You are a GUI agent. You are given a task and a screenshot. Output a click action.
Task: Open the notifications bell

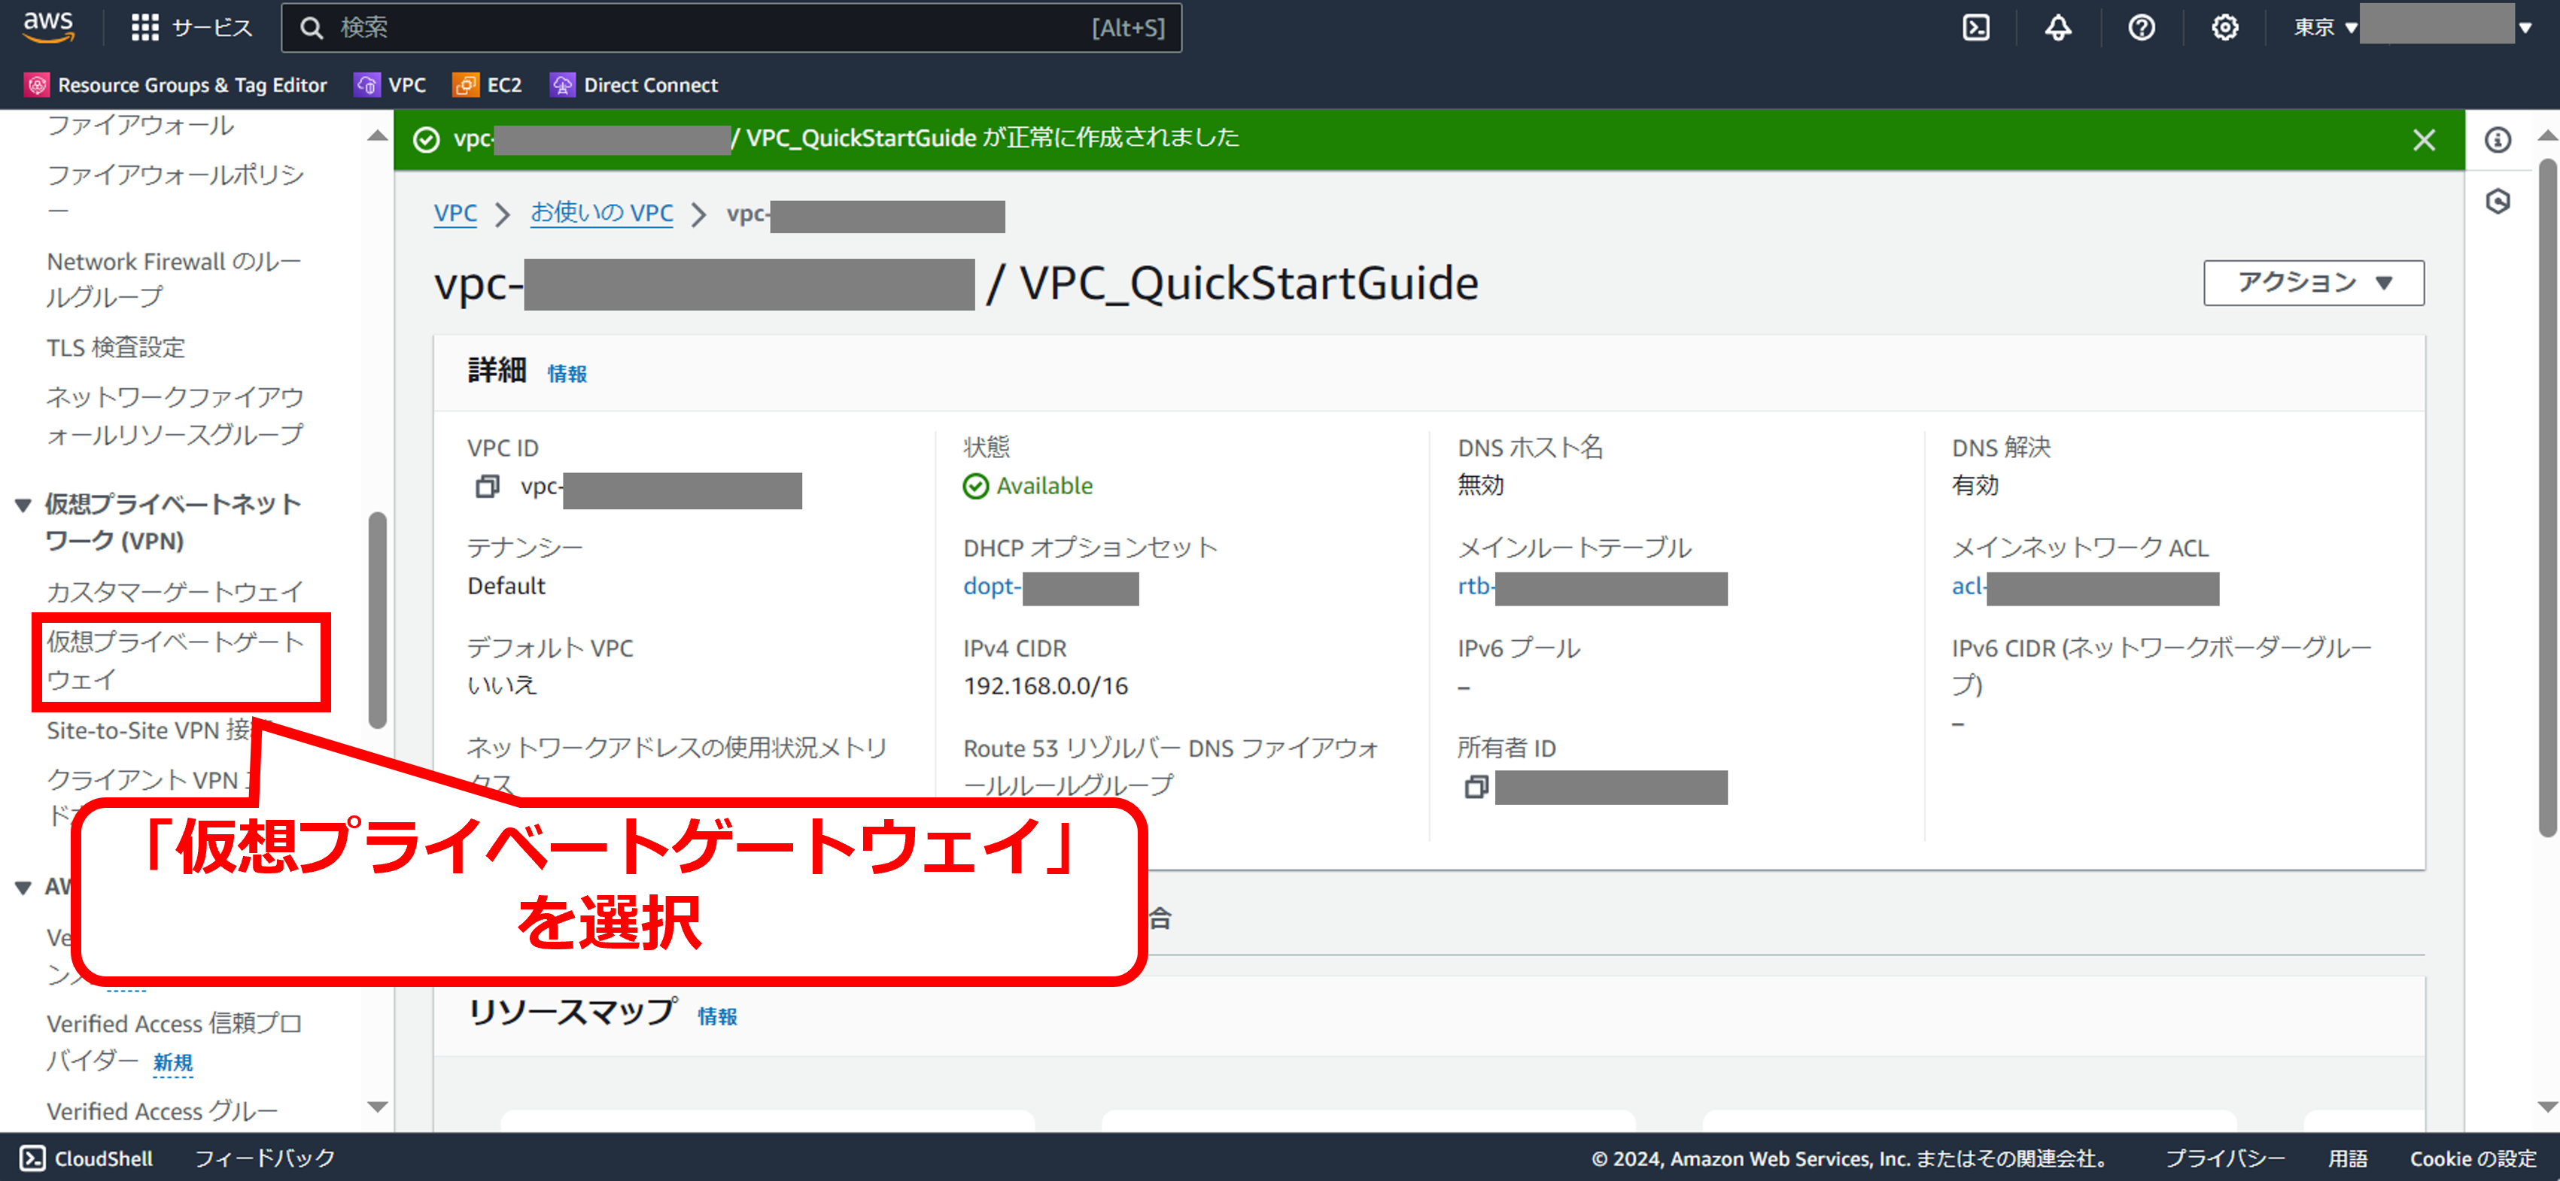tap(2058, 28)
